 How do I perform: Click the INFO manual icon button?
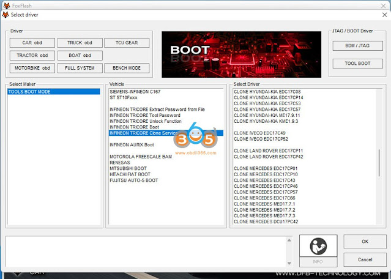[318, 245]
